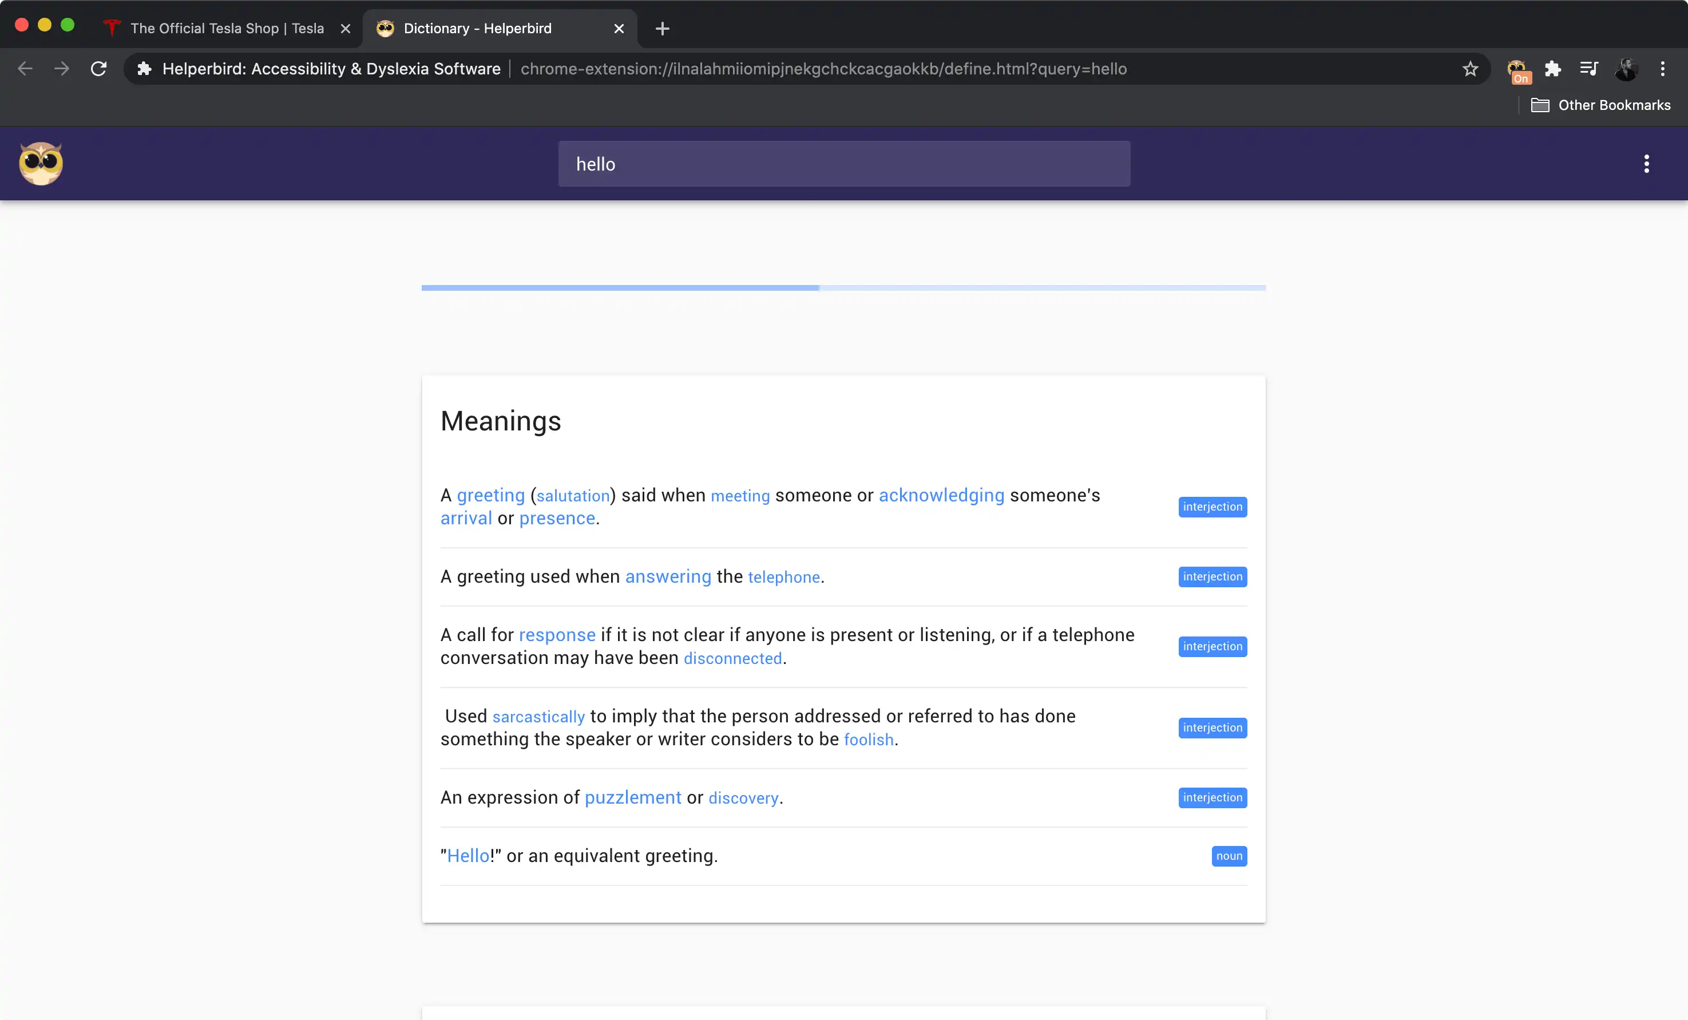Reload the current page
This screenshot has height=1020, width=1688.
[98, 69]
